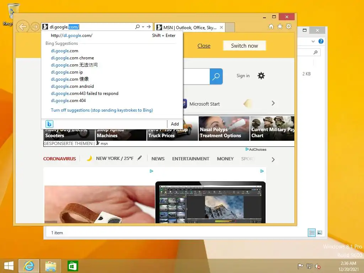
Task: Go back with the browser Back arrow
Action: point(22,27)
